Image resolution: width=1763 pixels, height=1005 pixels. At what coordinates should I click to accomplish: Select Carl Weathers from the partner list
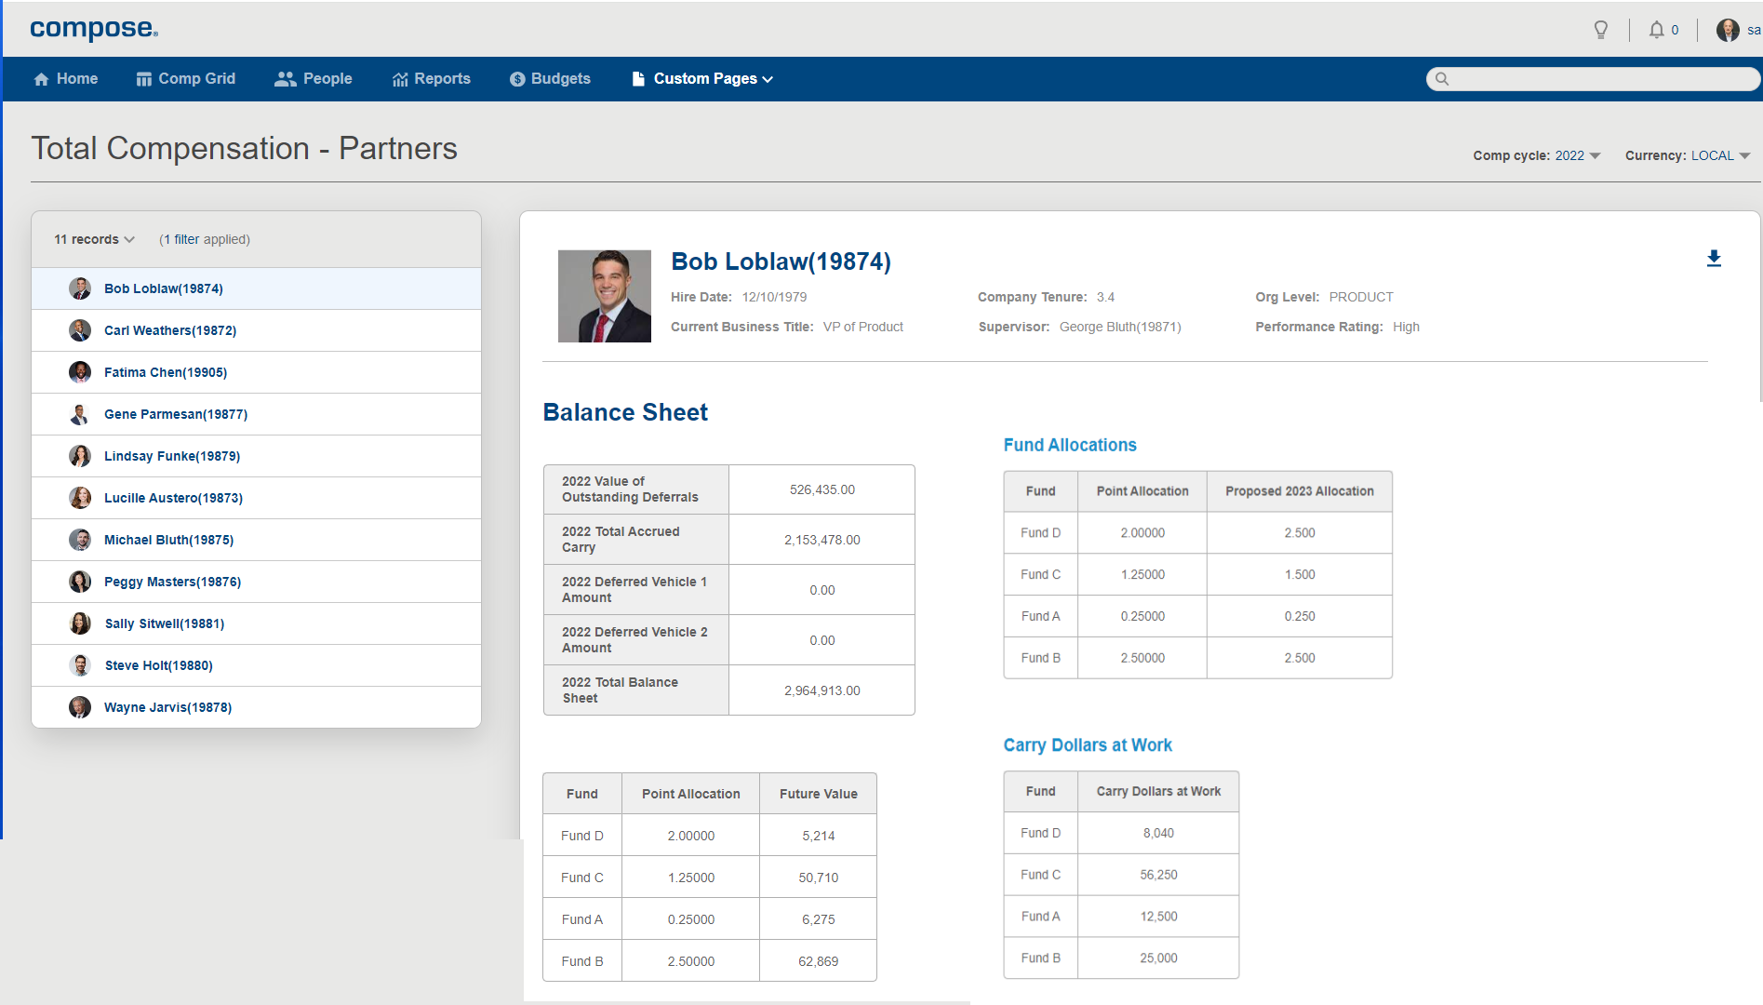pos(170,330)
